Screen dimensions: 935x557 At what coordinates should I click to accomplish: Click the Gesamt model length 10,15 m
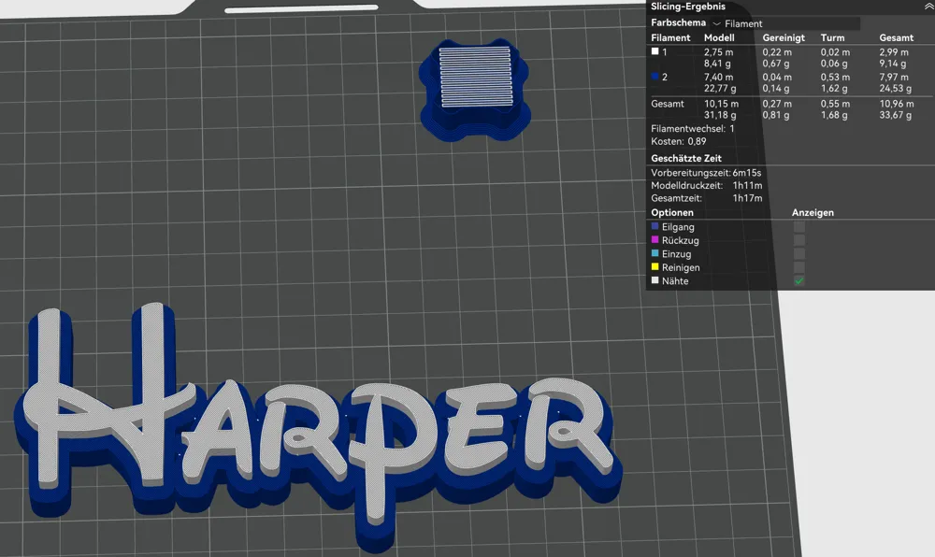(x=721, y=104)
